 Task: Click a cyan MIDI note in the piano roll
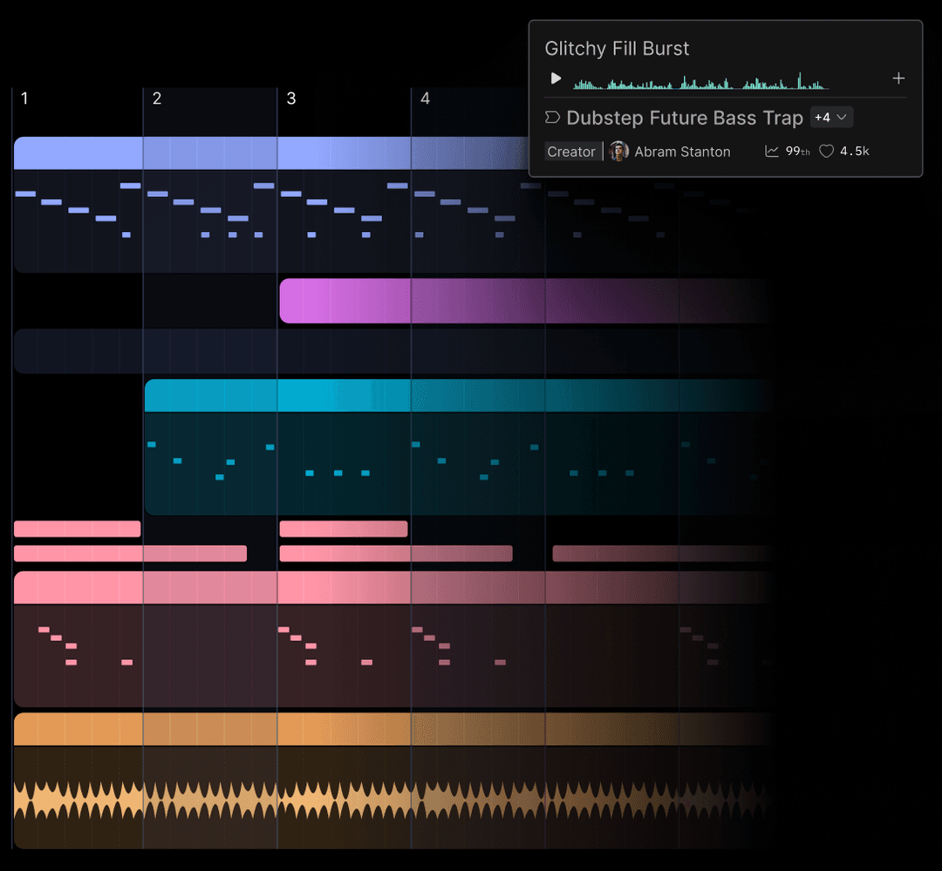[x=179, y=460]
